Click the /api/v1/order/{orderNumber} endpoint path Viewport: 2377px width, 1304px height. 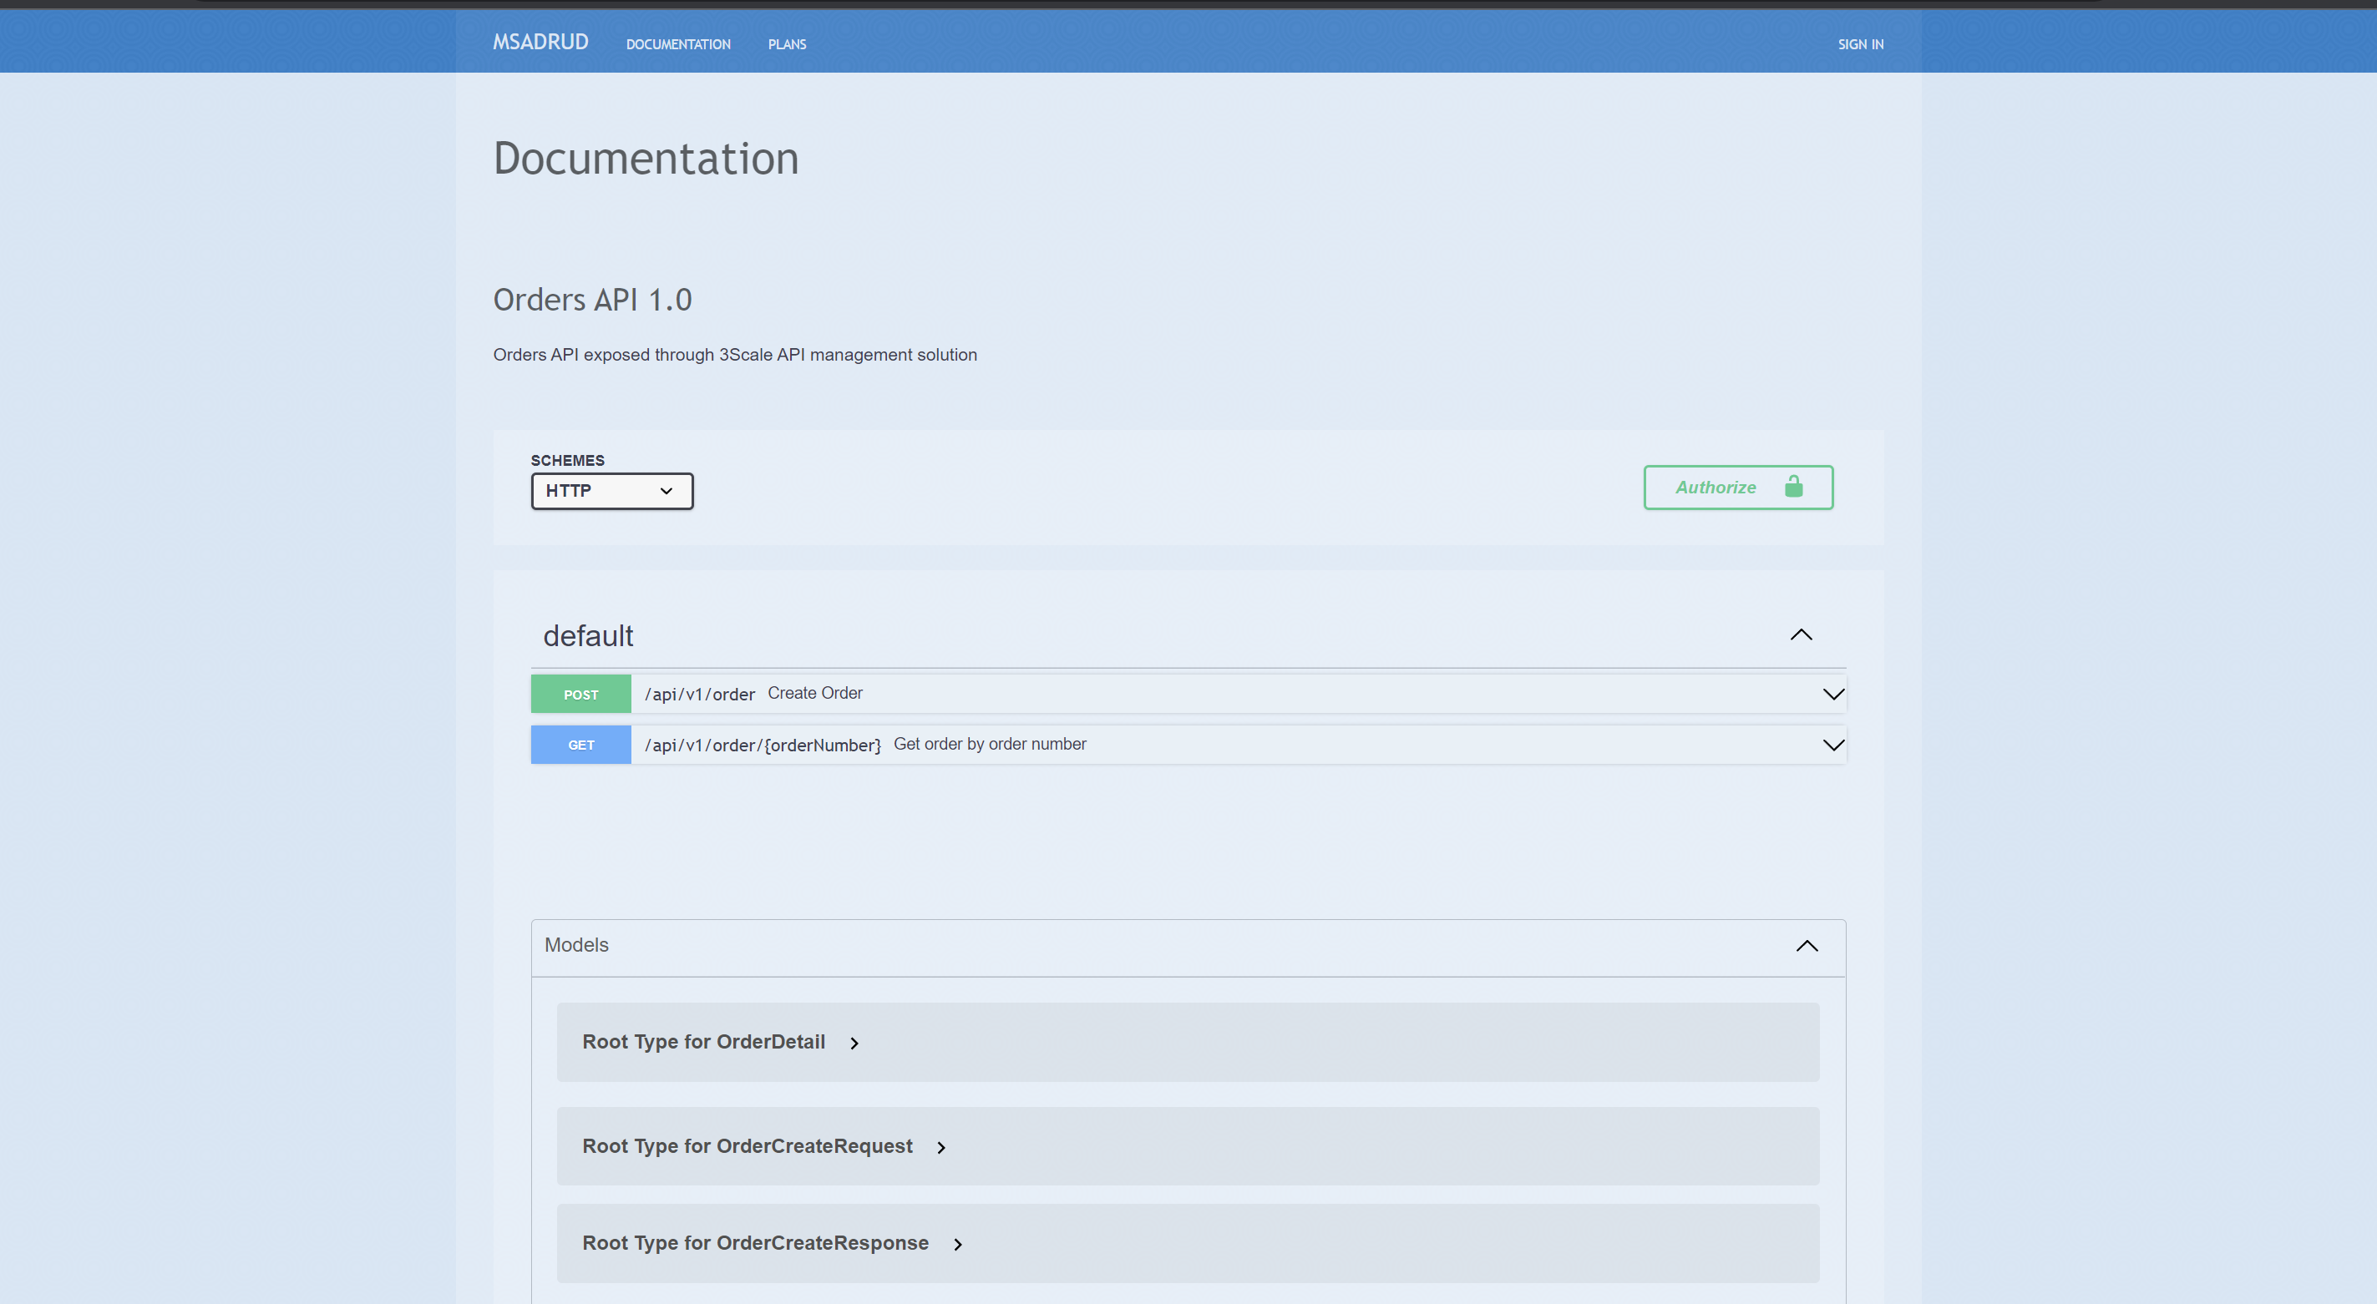click(x=763, y=746)
